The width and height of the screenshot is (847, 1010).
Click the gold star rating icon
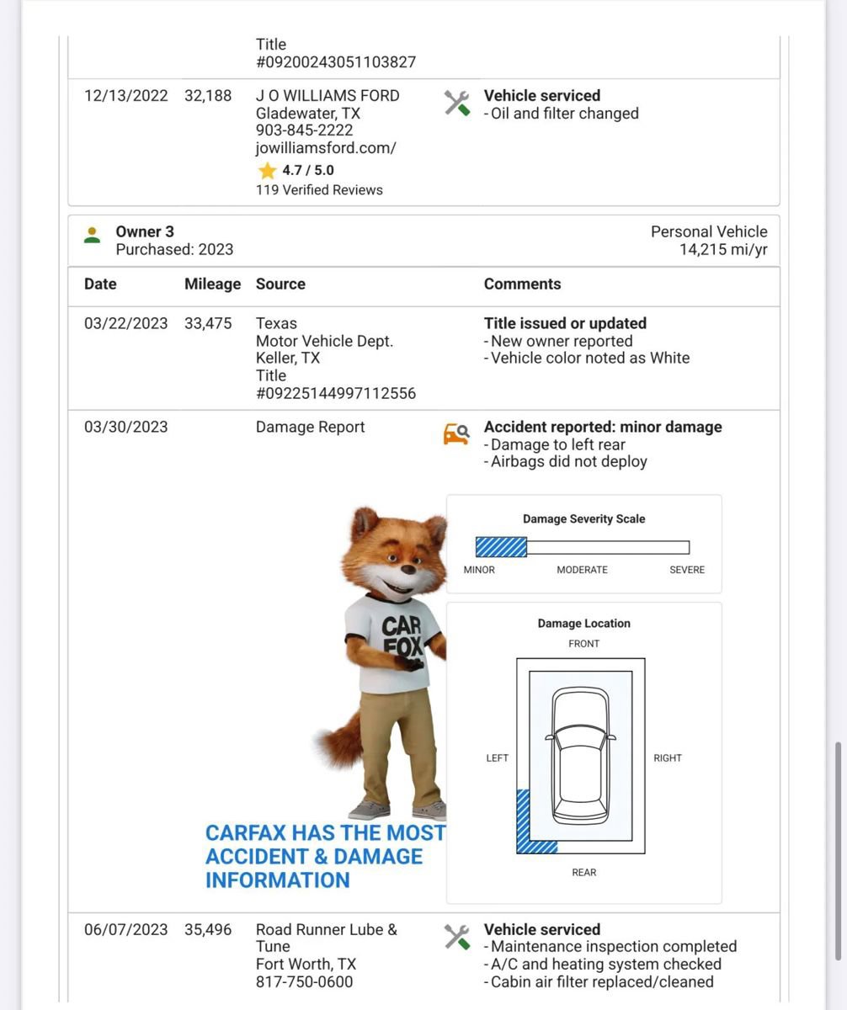(x=267, y=171)
